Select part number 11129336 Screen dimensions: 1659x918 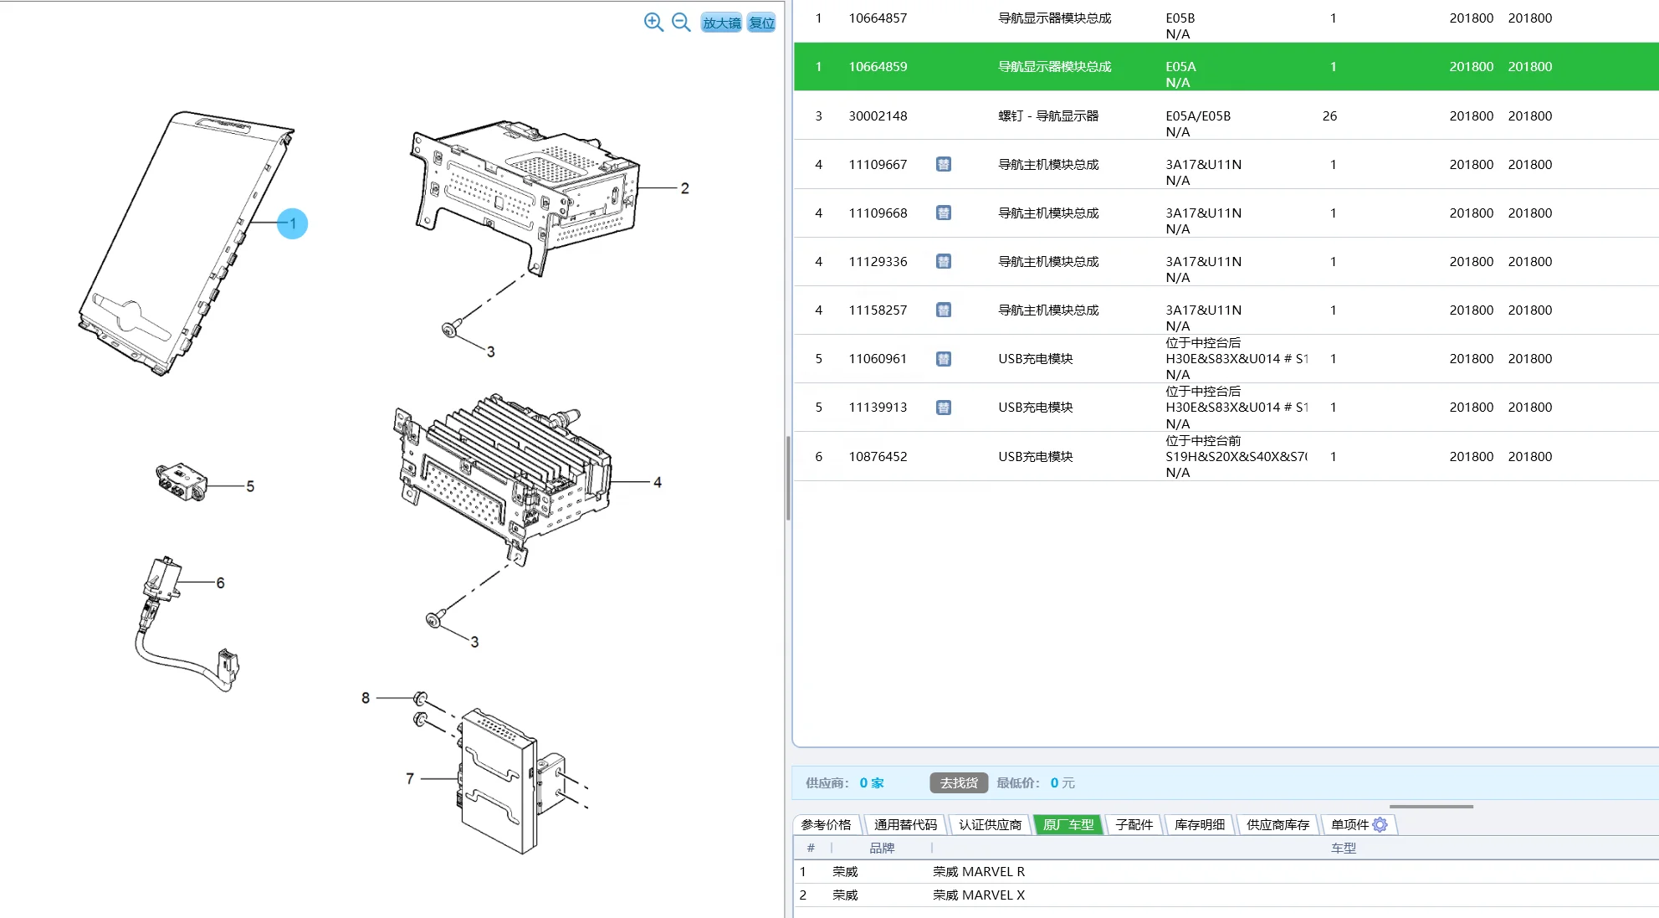pyautogui.click(x=878, y=261)
